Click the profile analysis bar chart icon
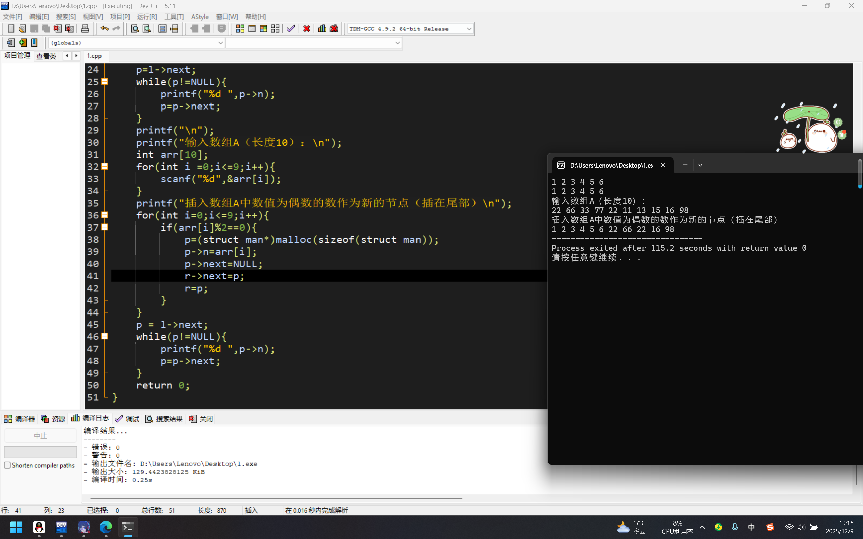 322,29
